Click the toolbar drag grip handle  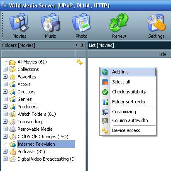pyautogui.click(x=2, y=25)
